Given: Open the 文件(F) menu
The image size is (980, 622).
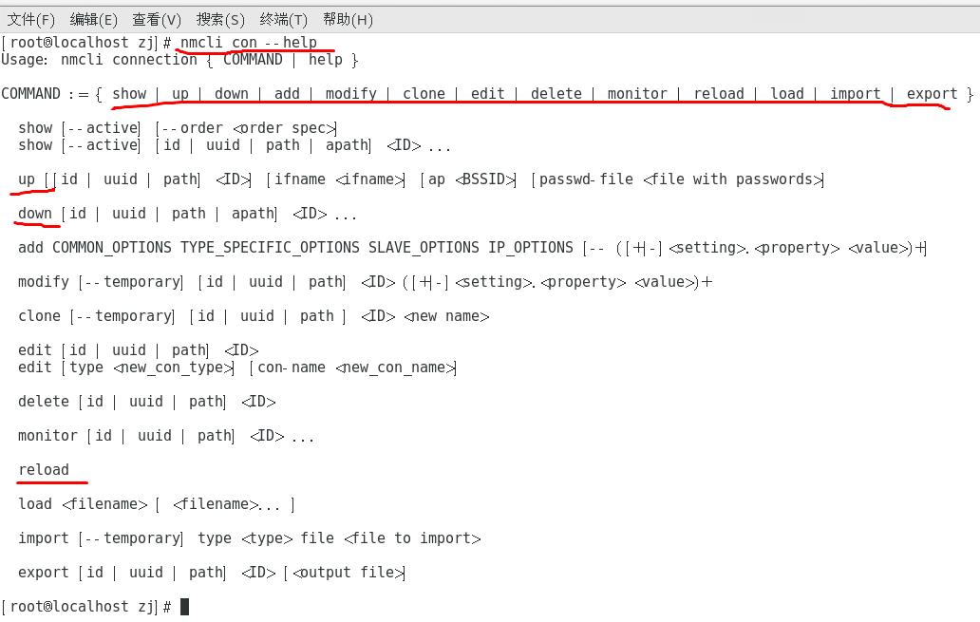Looking at the screenshot, I should [31, 19].
